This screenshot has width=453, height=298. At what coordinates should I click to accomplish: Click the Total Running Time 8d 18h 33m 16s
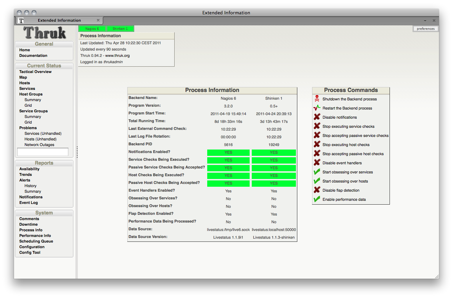(x=228, y=121)
